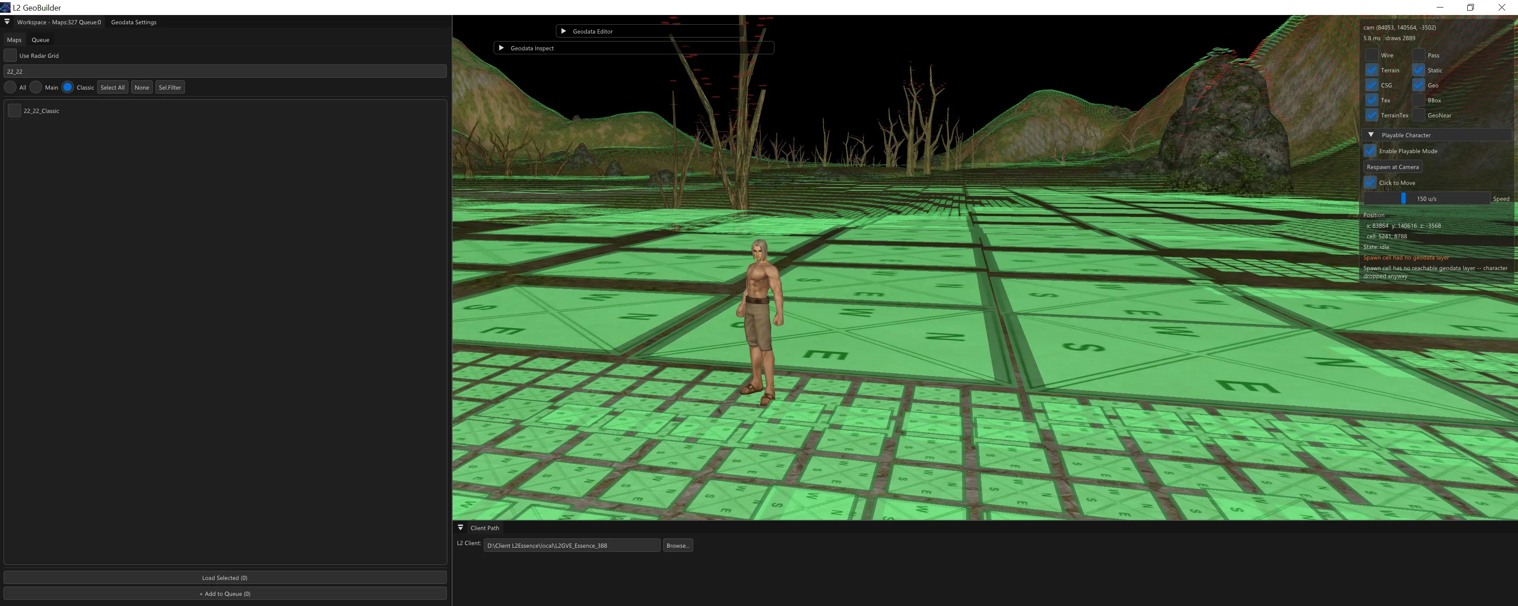Disable the Terrain checkbox
This screenshot has width=1518, height=606.
(x=1371, y=70)
